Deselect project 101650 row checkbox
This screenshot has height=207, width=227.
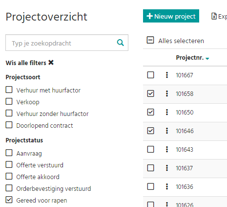(x=150, y=112)
